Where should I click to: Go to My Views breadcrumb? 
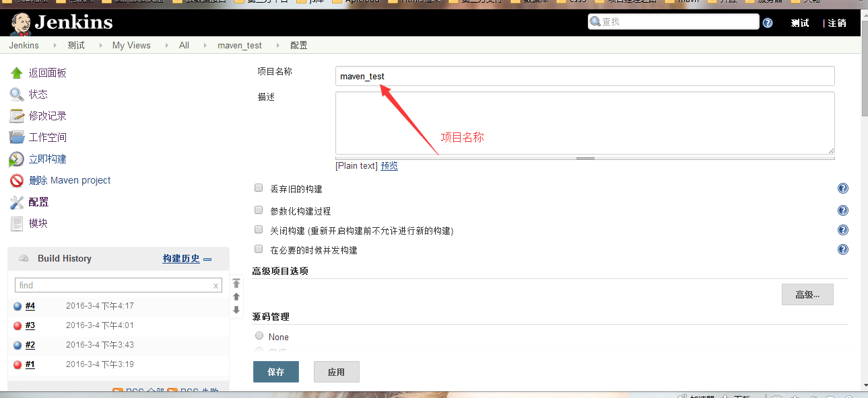[131, 45]
